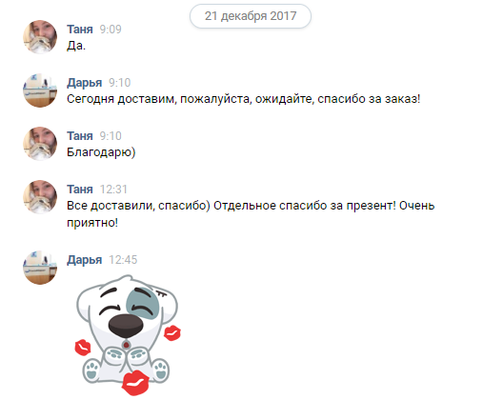Open the Дарья name link at 9:10
483x420 pixels.
(x=85, y=83)
